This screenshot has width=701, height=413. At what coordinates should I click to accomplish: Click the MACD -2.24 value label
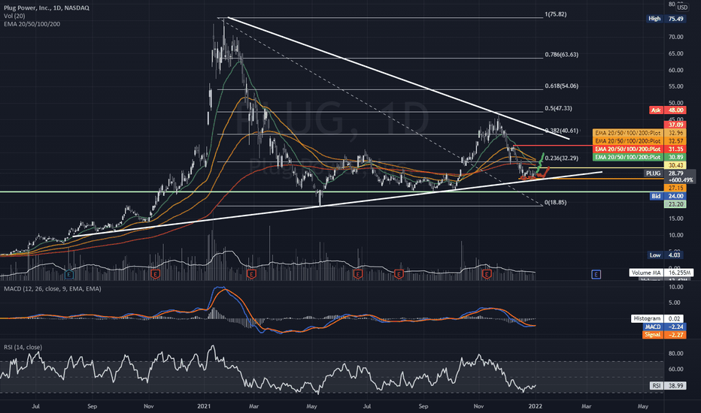click(x=664, y=327)
